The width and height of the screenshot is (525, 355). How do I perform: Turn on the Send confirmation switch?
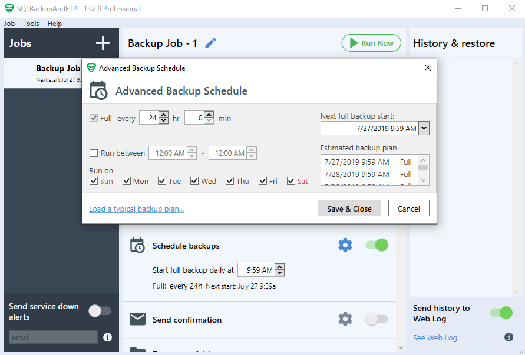click(x=377, y=319)
